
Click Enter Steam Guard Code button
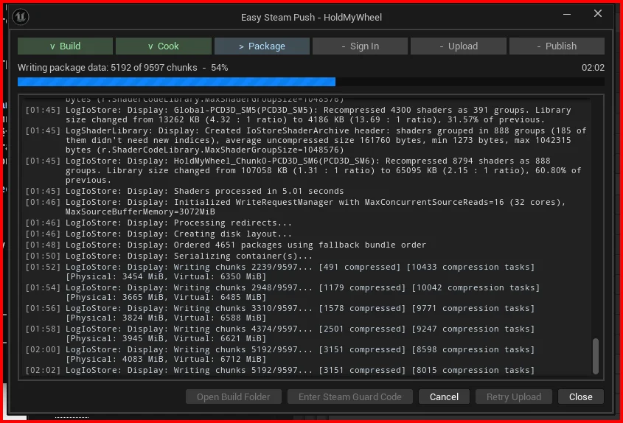click(x=350, y=396)
